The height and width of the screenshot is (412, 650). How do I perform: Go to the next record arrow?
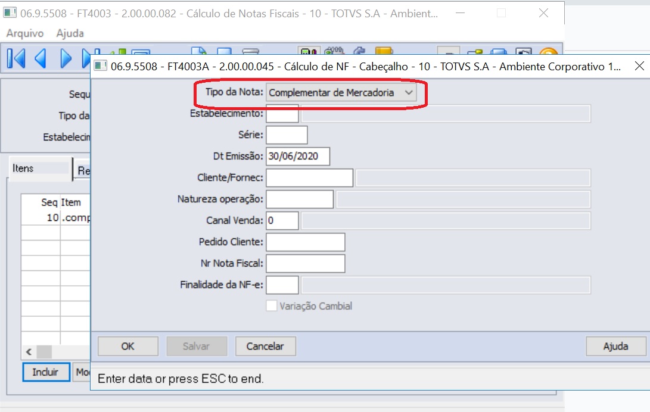[x=66, y=58]
